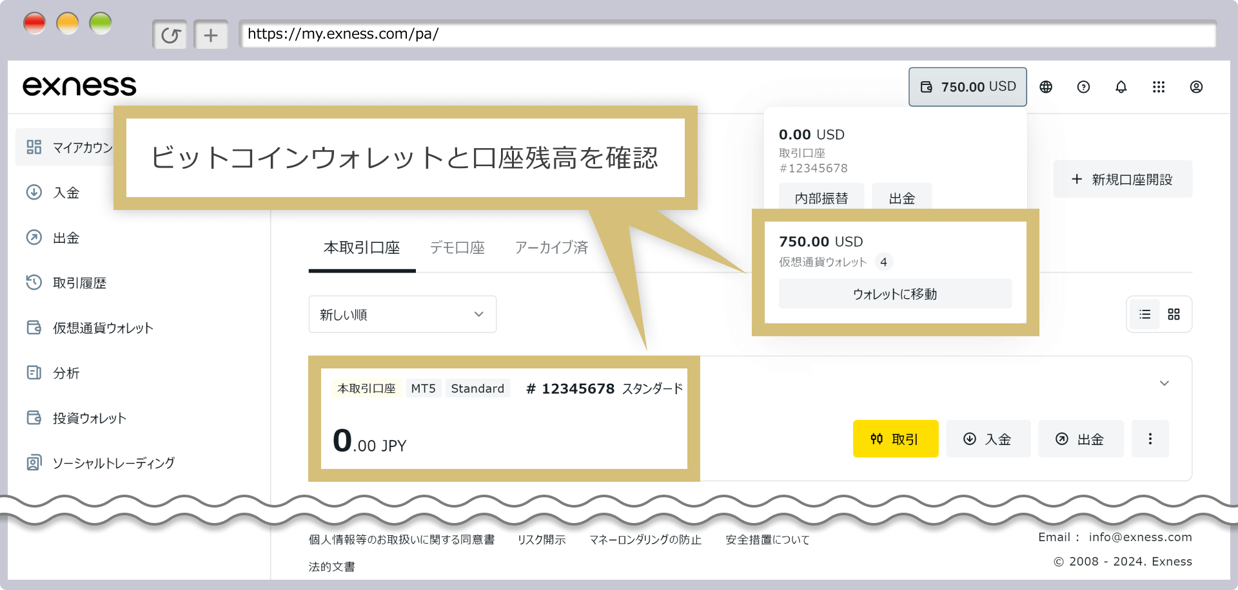Screen dimensions: 1238x590
Task: Click 出金 in the balance popup
Action: coord(901,197)
